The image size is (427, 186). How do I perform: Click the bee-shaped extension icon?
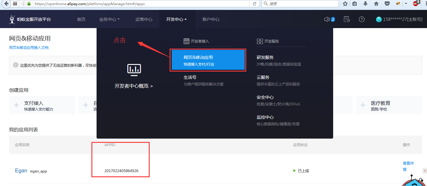point(398,4)
